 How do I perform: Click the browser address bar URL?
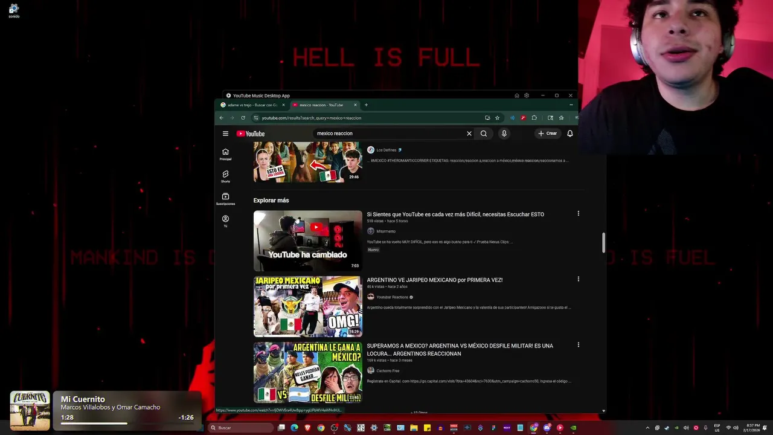coord(311,118)
